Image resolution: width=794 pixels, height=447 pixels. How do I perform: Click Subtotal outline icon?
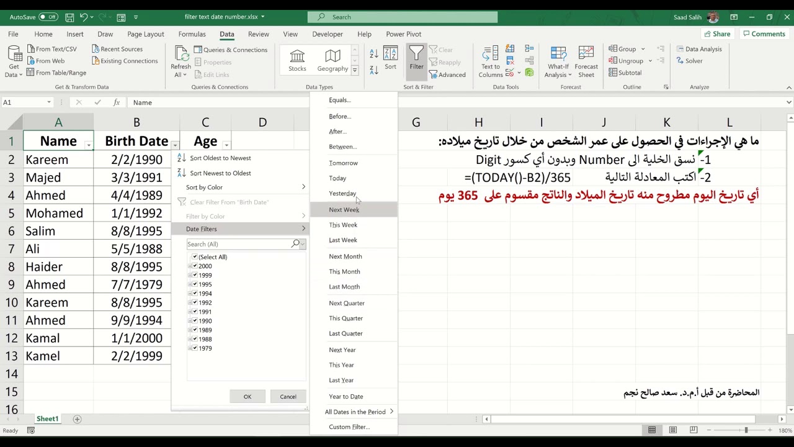coord(613,73)
